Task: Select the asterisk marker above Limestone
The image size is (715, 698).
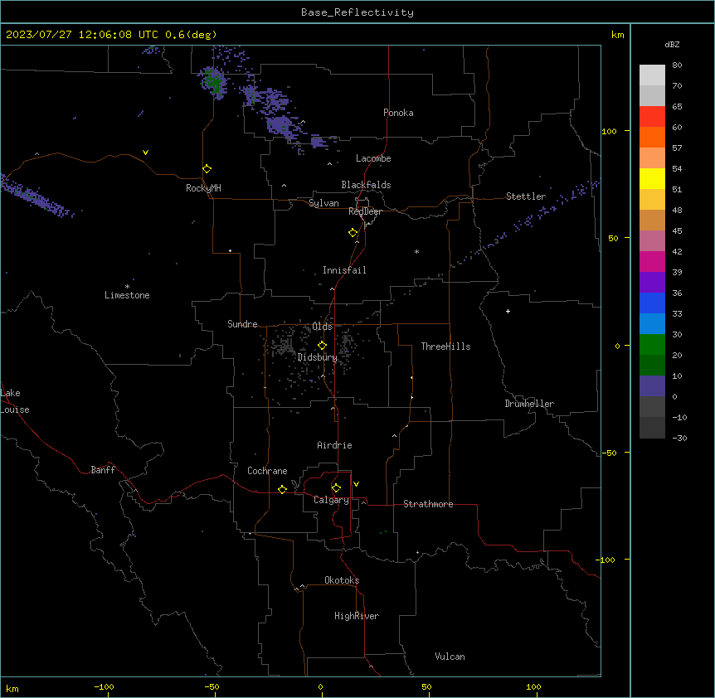Action: pyautogui.click(x=127, y=287)
